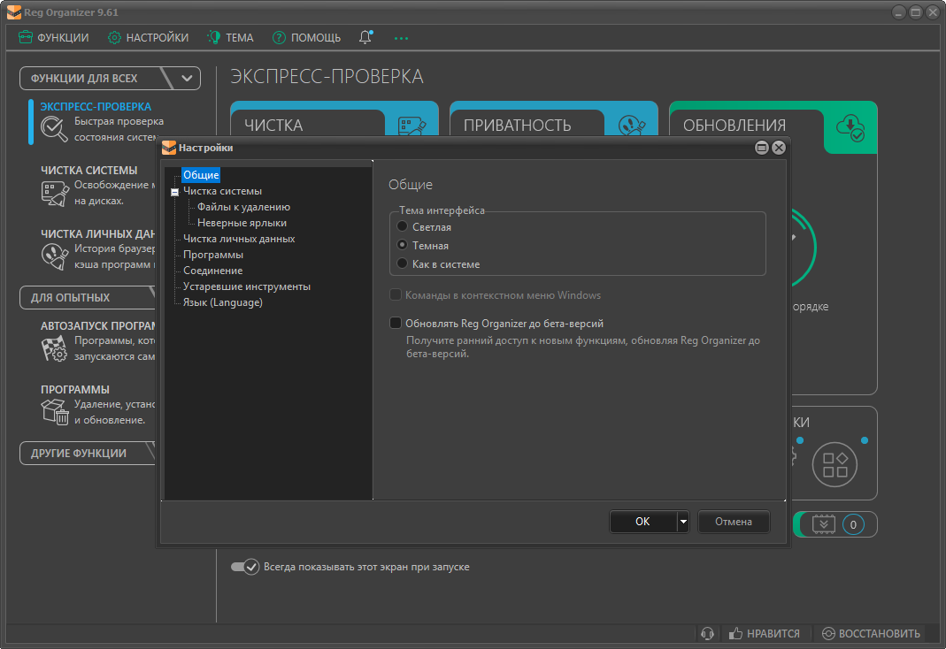The width and height of the screenshot is (946, 649).
Task: Click the cloud download icon on ОБНОВЛЕНИЯ
Action: [850, 127]
